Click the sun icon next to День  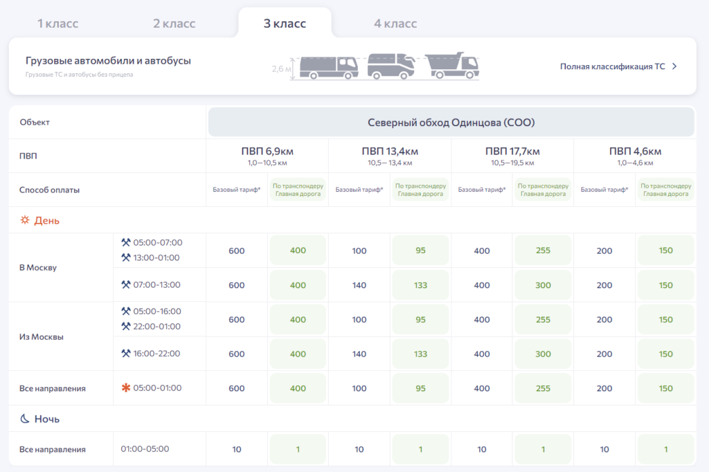click(x=25, y=220)
